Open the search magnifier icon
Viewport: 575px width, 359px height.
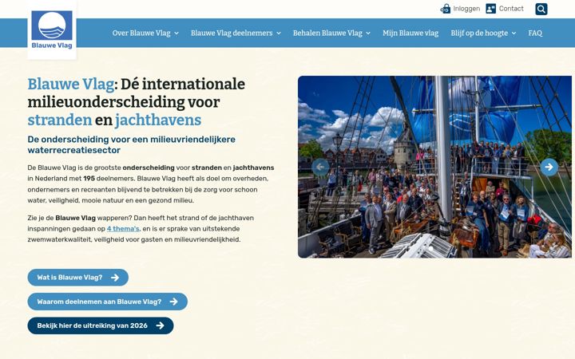(541, 9)
